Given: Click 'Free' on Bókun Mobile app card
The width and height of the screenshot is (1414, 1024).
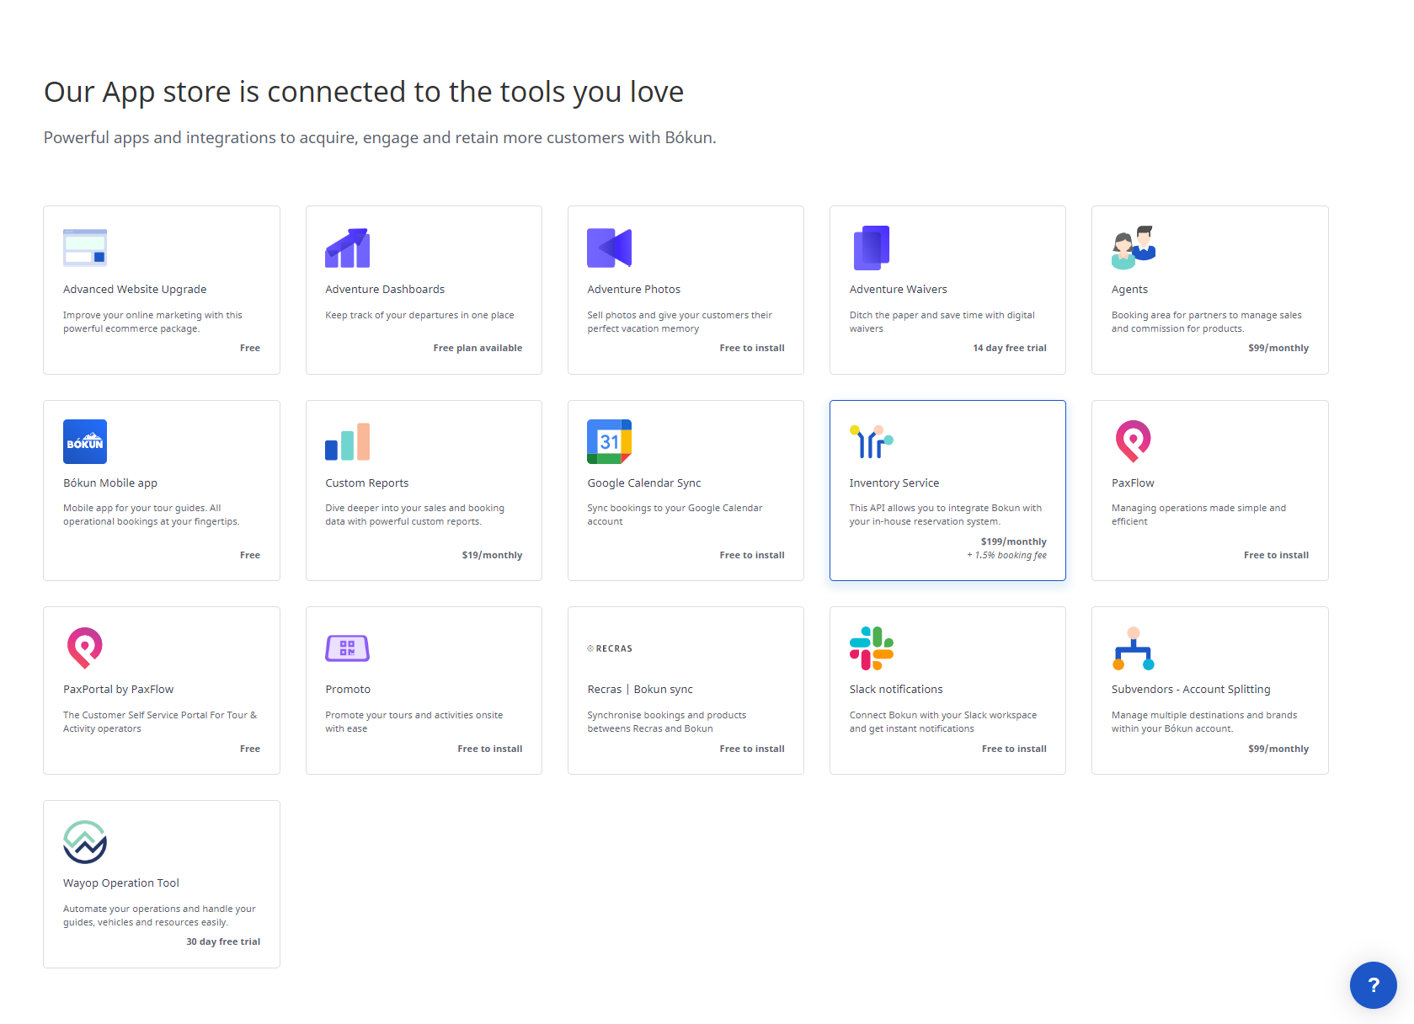Looking at the screenshot, I should click(250, 555).
